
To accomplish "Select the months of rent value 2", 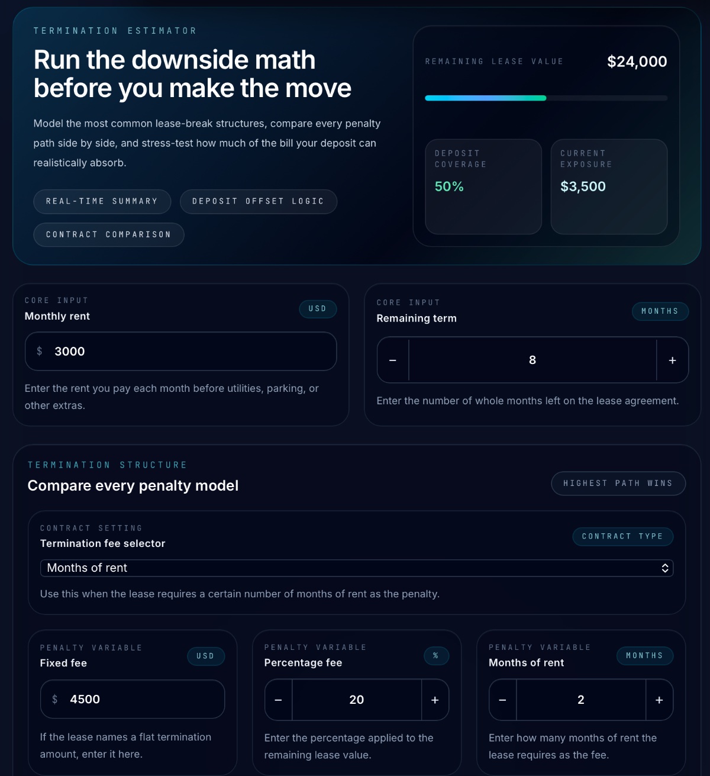I will (x=581, y=700).
